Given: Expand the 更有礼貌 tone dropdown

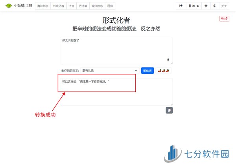Looking at the screenshot, I should click(x=110, y=71).
